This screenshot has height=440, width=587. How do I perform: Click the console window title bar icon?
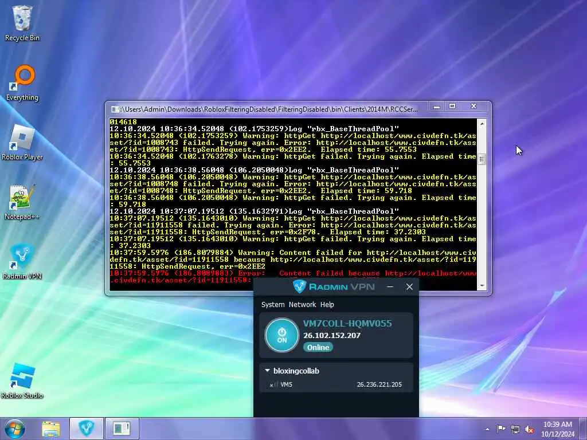(115, 109)
